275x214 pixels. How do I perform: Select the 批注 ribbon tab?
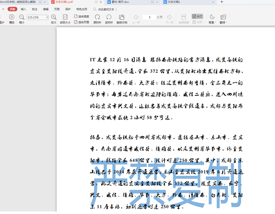pos(35,9)
